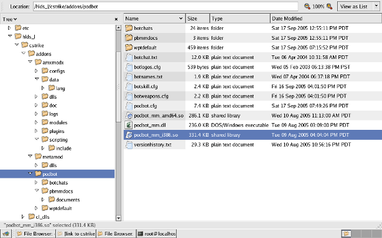Expand the cl_dlls folder in tree
The image size is (382, 238).
click(23, 217)
